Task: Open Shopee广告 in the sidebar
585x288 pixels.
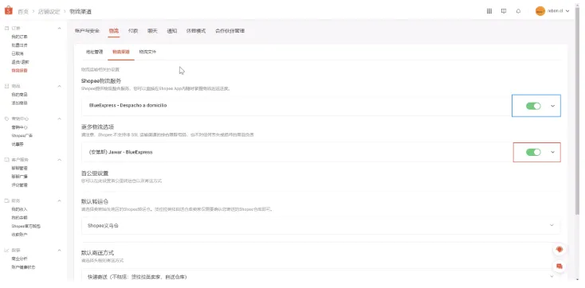Action: point(22,135)
